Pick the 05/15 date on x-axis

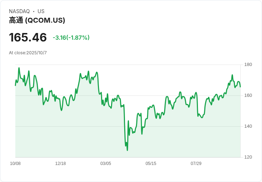[151, 164]
